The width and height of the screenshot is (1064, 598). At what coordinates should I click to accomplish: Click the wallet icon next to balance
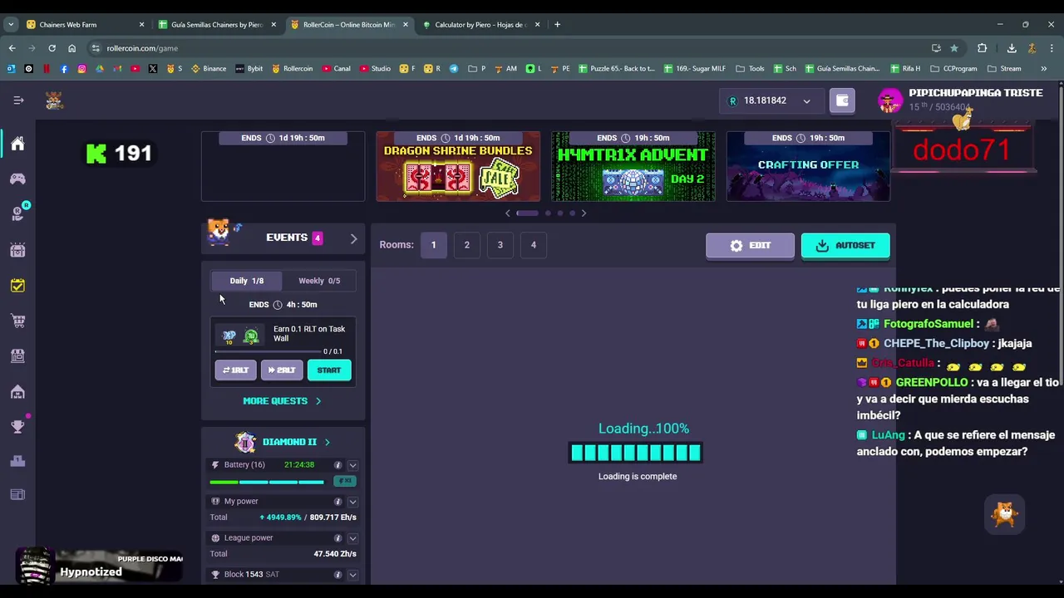coord(842,100)
